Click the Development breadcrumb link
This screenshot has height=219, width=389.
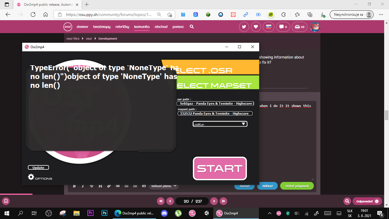(108, 38)
